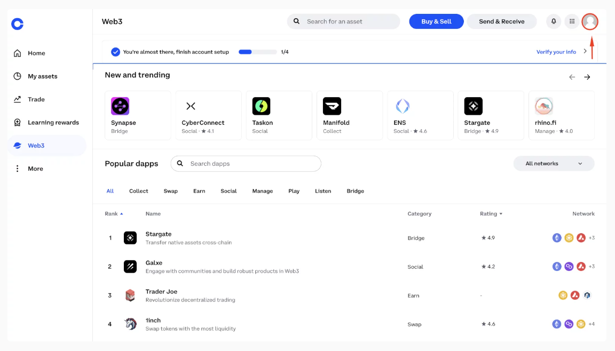The width and height of the screenshot is (615, 351).
Task: Open Trade in the sidebar
Action: [x=47, y=99]
